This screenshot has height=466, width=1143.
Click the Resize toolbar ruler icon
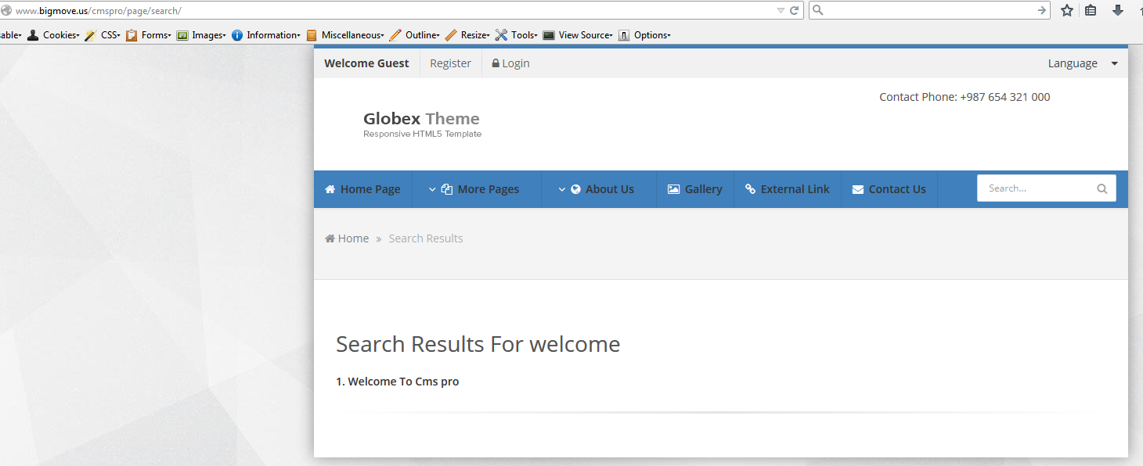click(451, 35)
